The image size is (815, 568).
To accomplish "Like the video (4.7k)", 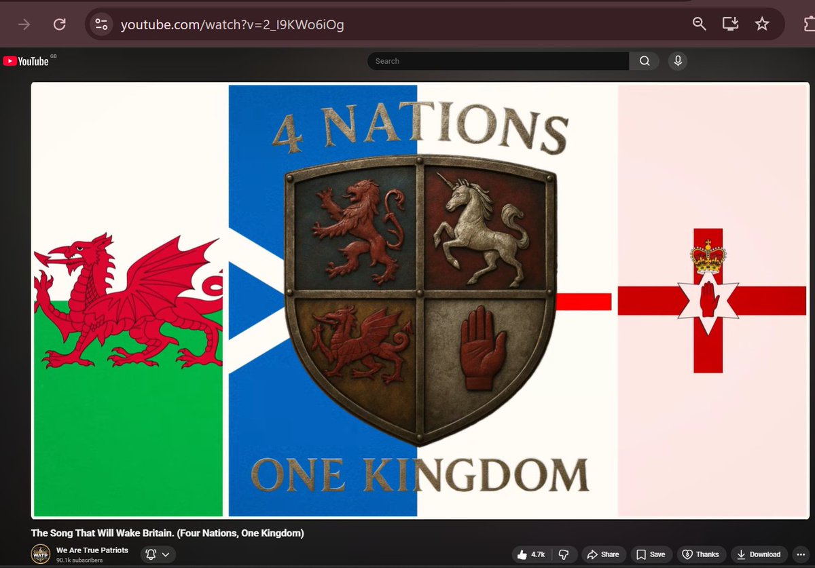I will [x=532, y=554].
